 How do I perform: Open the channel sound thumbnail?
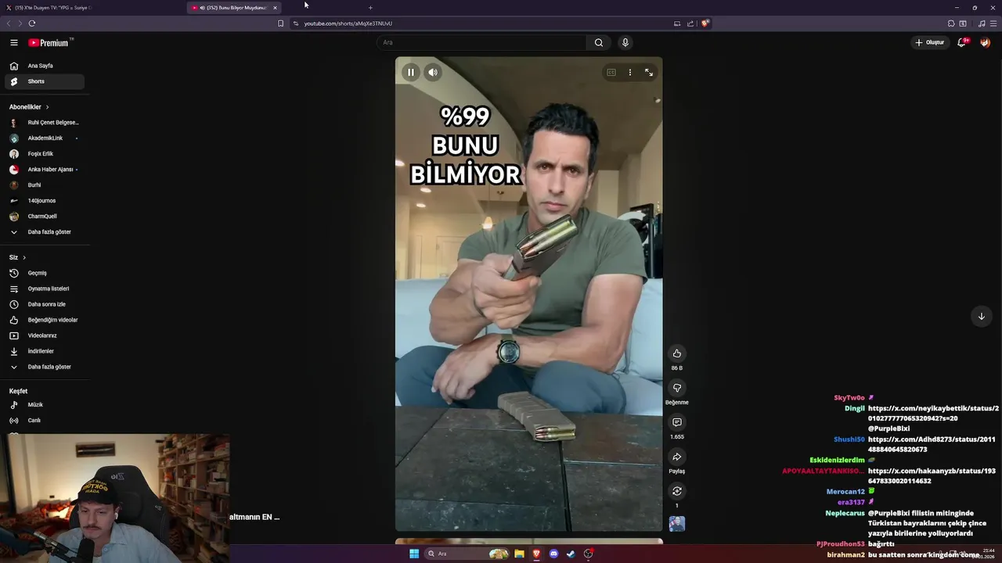(x=677, y=524)
